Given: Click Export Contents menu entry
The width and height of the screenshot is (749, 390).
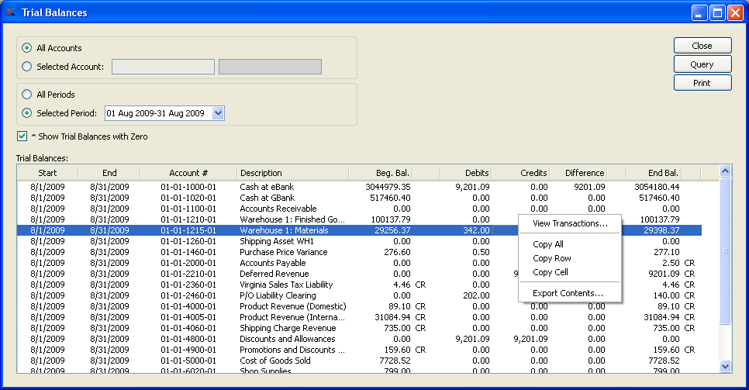Looking at the screenshot, I should click(568, 293).
